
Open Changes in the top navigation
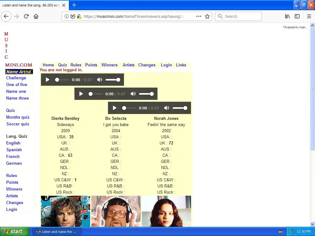coord(147,65)
